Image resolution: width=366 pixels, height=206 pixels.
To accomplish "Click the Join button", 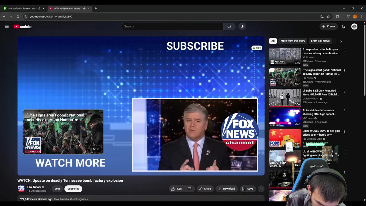I will click(x=57, y=189).
